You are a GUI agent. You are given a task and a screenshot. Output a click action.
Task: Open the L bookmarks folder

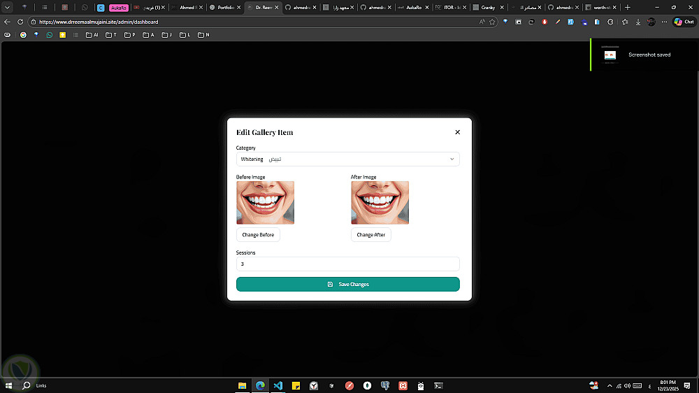(185, 35)
